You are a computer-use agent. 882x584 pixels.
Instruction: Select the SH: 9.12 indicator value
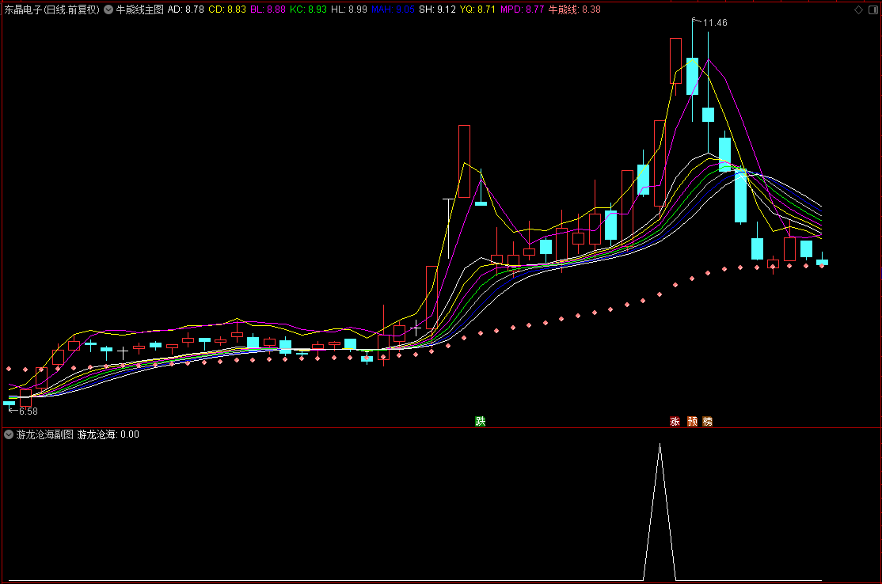point(437,9)
